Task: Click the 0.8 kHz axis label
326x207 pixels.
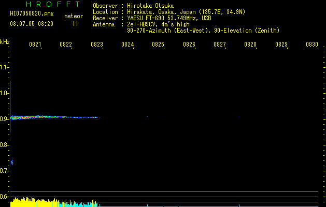Action: (x=4, y=145)
